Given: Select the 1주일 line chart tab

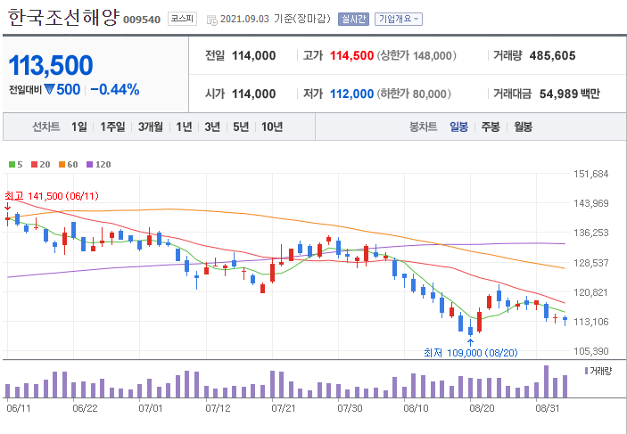Looking at the screenshot, I should (x=112, y=127).
